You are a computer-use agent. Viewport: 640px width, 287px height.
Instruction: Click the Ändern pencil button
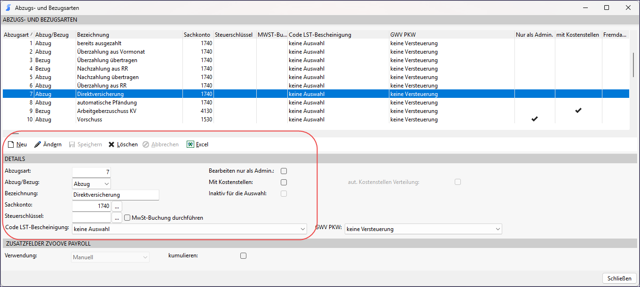(48, 144)
